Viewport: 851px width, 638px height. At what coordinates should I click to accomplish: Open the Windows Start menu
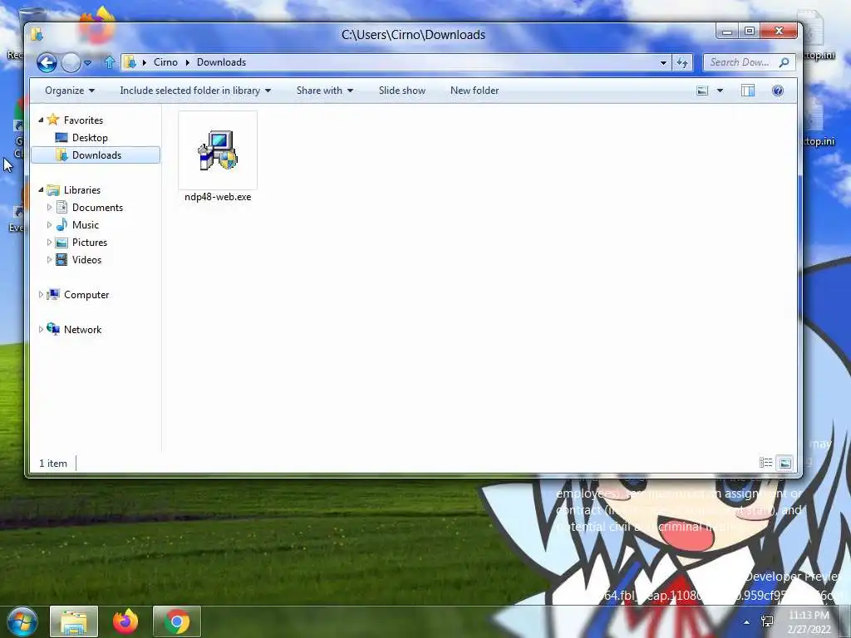22,621
